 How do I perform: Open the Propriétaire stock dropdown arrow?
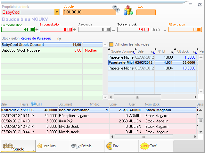[x=57, y=12]
